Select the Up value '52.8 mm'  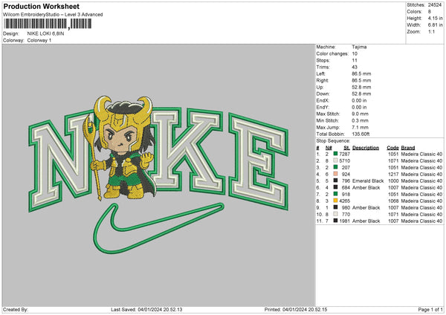[x=361, y=87]
